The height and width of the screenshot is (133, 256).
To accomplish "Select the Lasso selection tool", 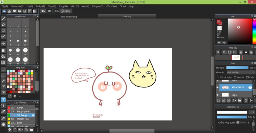I will pos(3,75).
